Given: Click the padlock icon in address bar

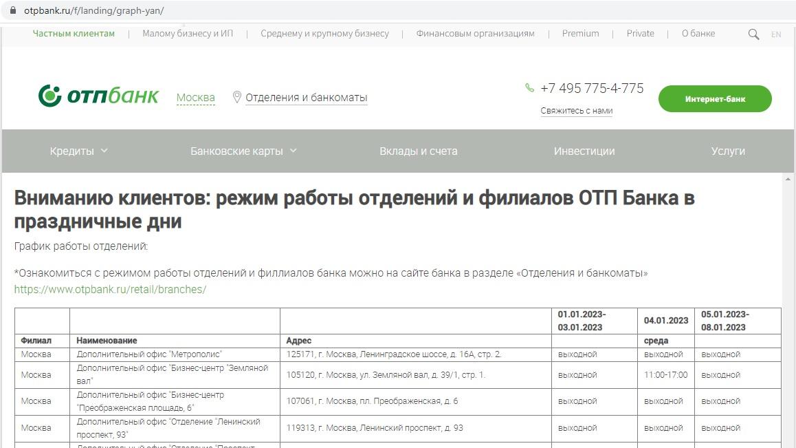Looking at the screenshot, I should click(13, 10).
